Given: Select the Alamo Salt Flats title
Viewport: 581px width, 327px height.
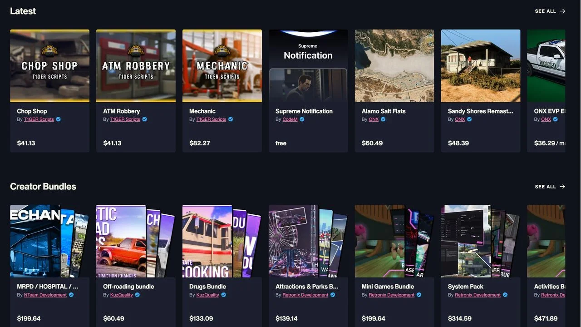Looking at the screenshot, I should click(x=384, y=111).
